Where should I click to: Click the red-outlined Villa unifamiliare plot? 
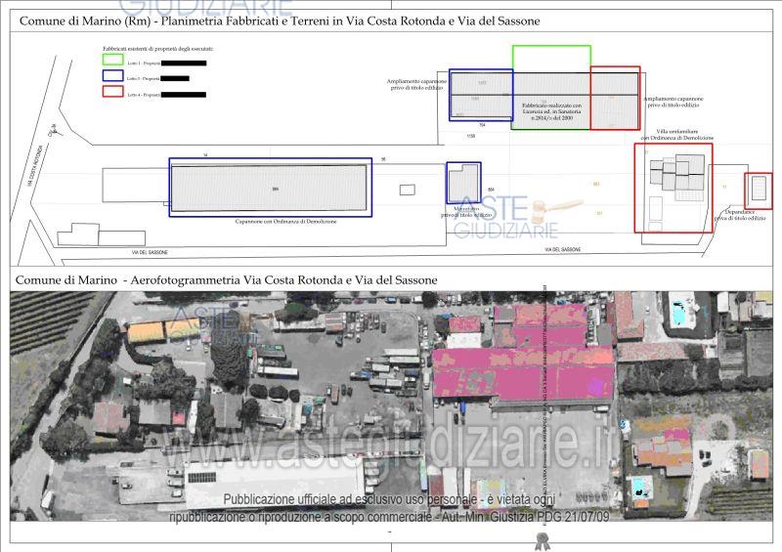click(673, 190)
